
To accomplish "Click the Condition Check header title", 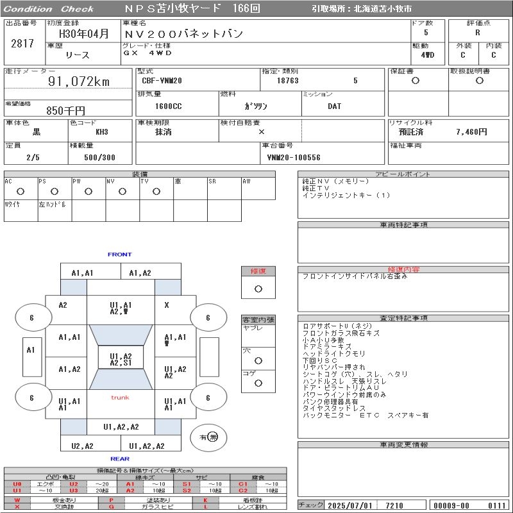I will 49,9.
